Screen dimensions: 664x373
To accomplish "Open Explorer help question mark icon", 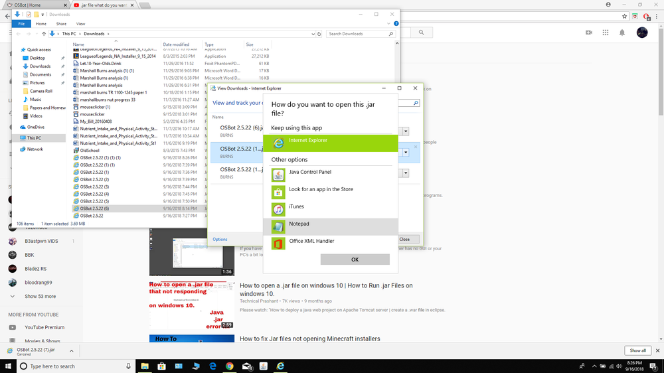I will pos(396,24).
